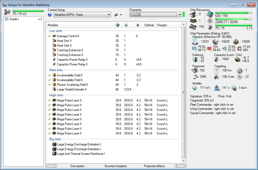Click the module list scroll up arrow
Screen dimensions: 258x170
pyautogui.click(x=184, y=25)
